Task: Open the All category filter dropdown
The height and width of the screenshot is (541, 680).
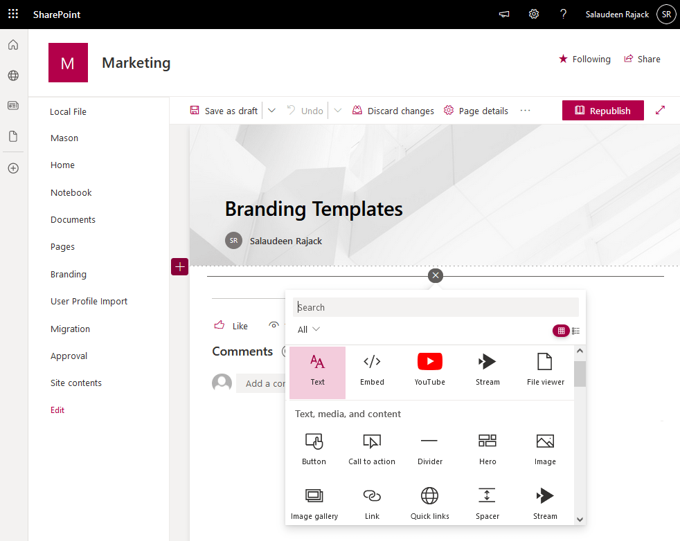Action: point(307,330)
